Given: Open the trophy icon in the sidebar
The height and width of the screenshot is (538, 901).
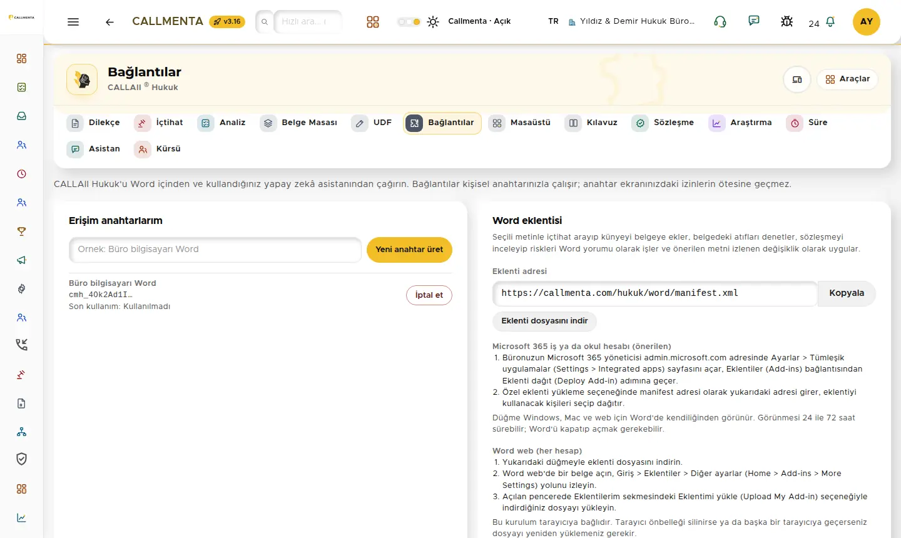Looking at the screenshot, I should 22,231.
